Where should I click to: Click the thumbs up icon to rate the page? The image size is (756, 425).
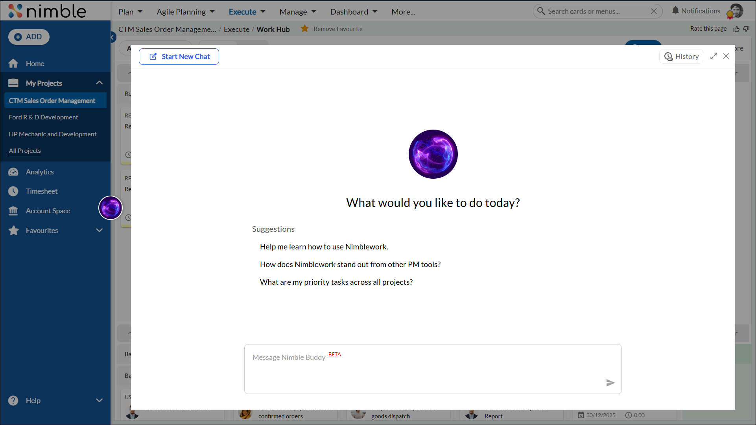pyautogui.click(x=736, y=29)
